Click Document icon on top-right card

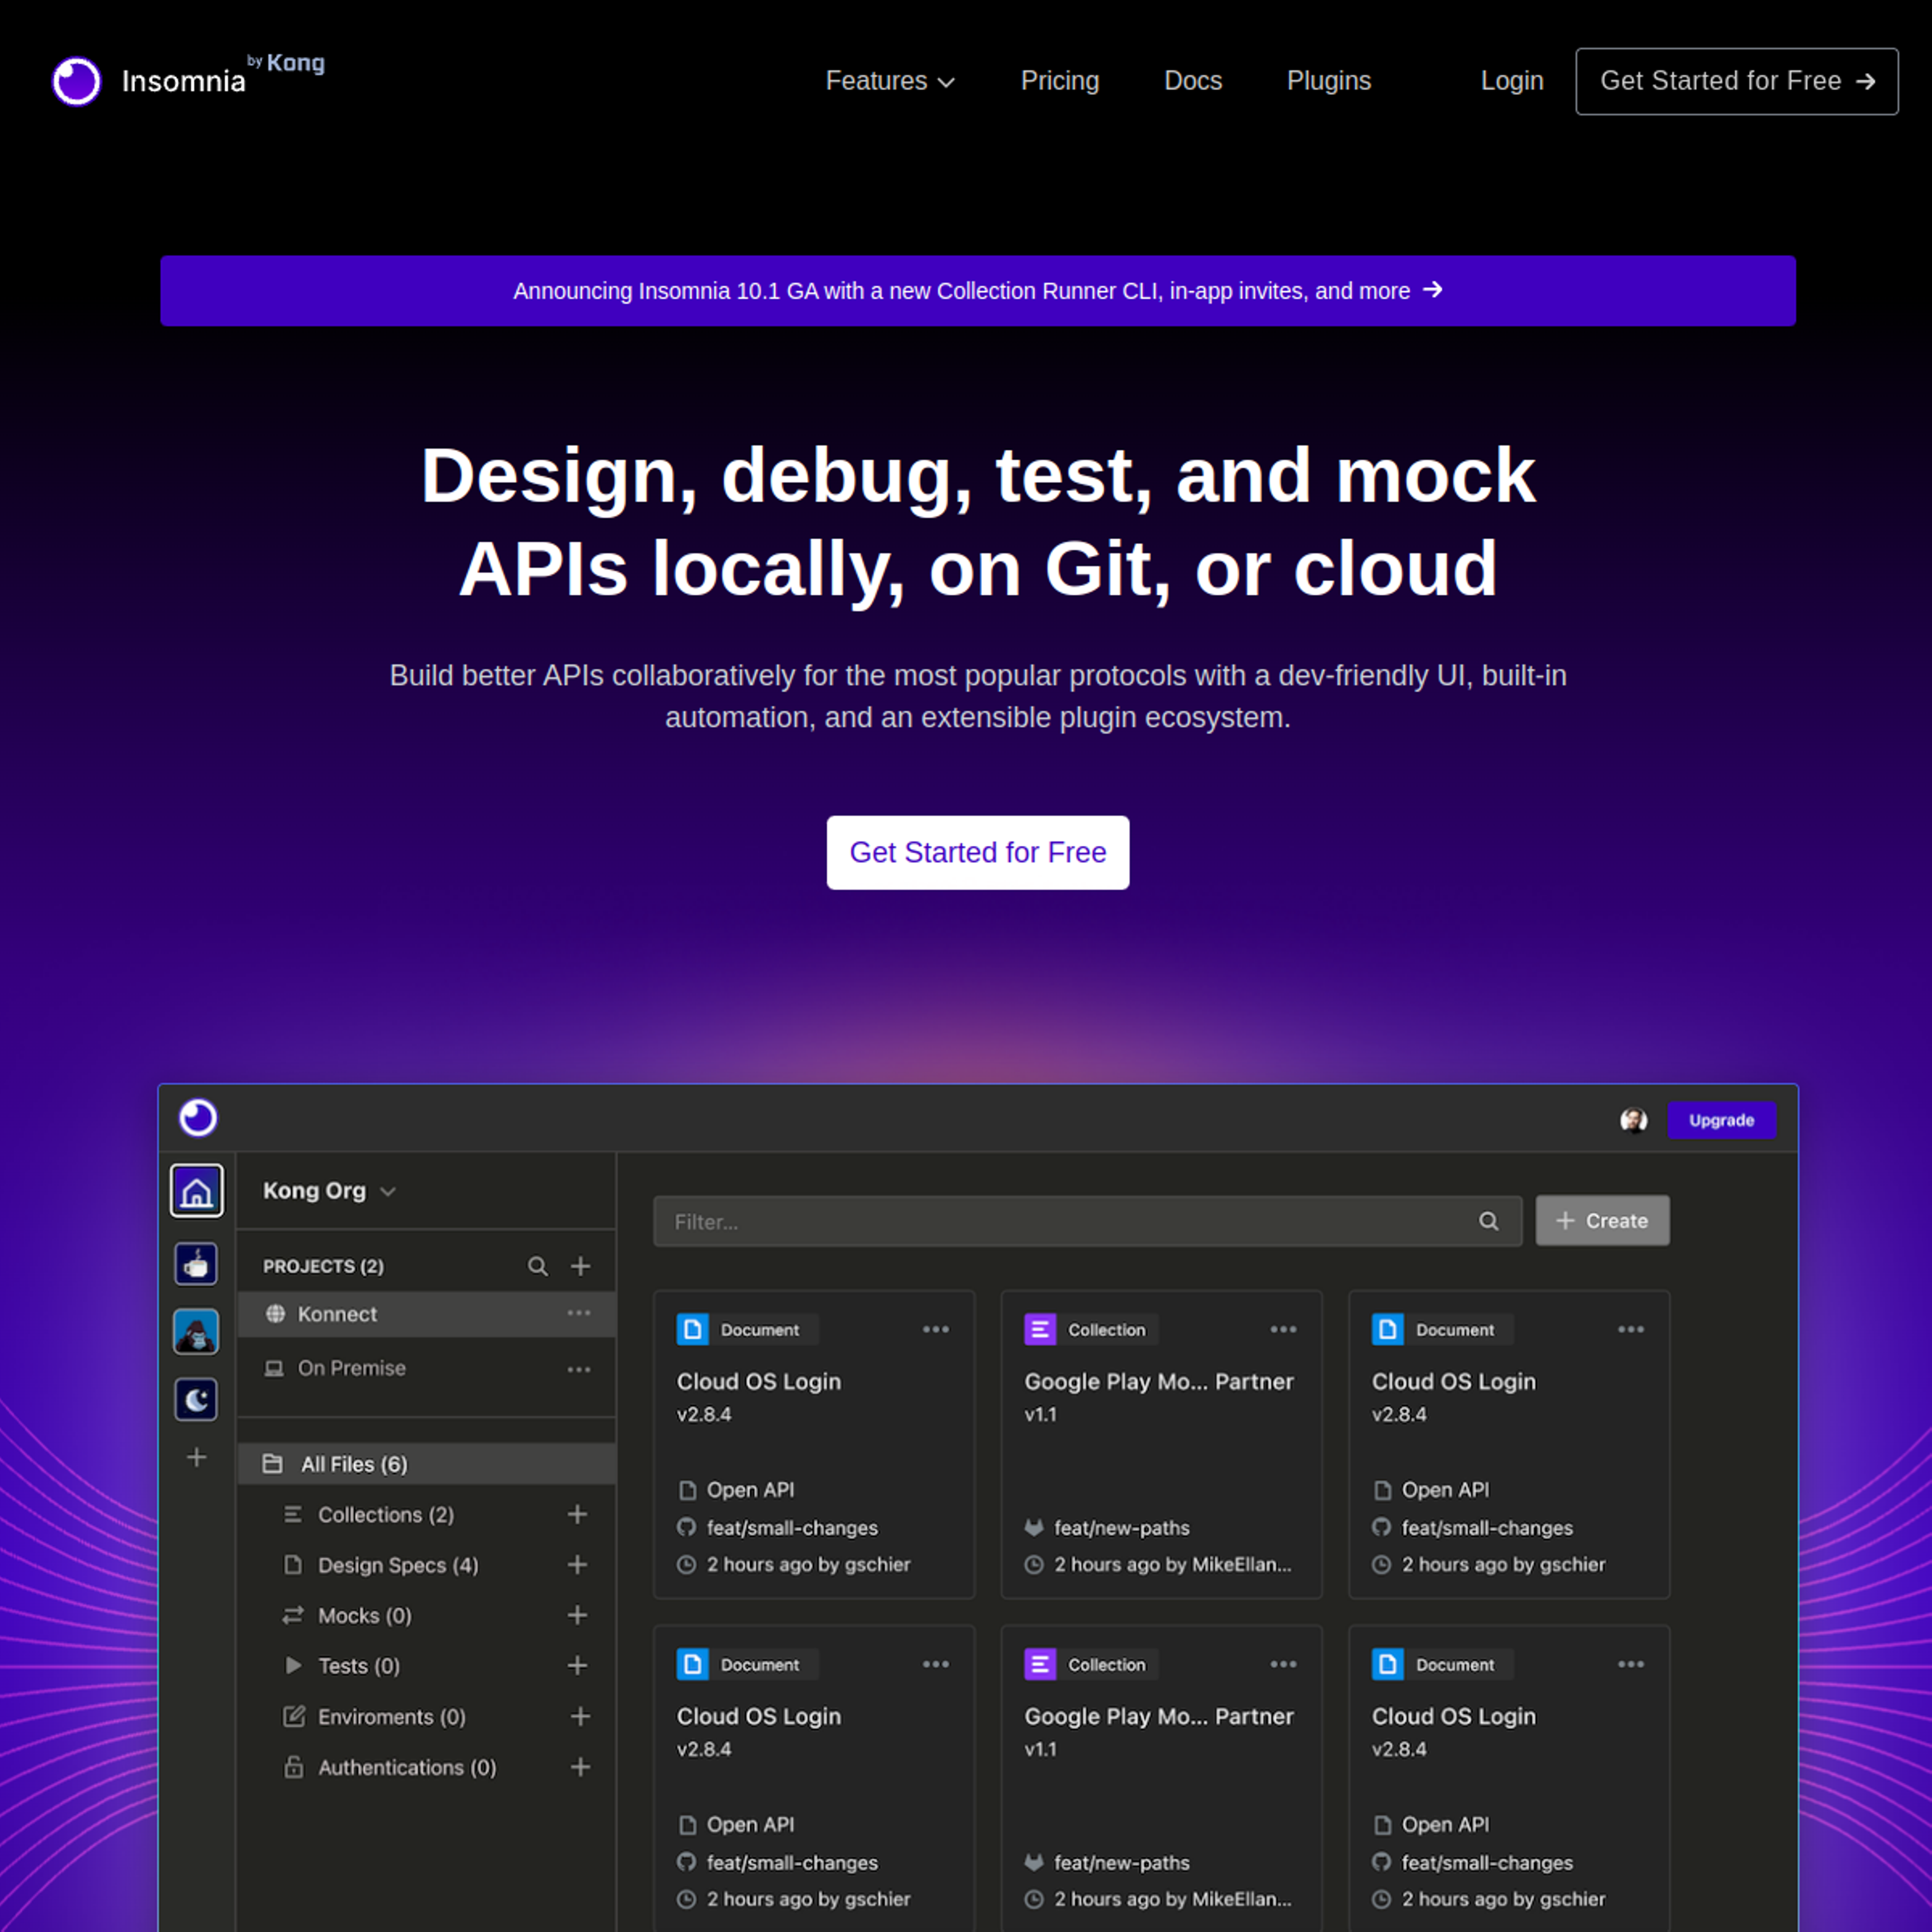pyautogui.click(x=1387, y=1329)
